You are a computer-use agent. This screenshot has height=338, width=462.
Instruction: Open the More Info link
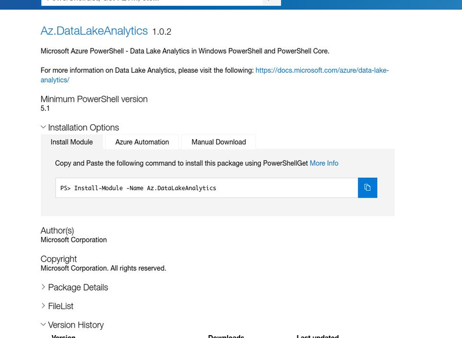(x=324, y=164)
